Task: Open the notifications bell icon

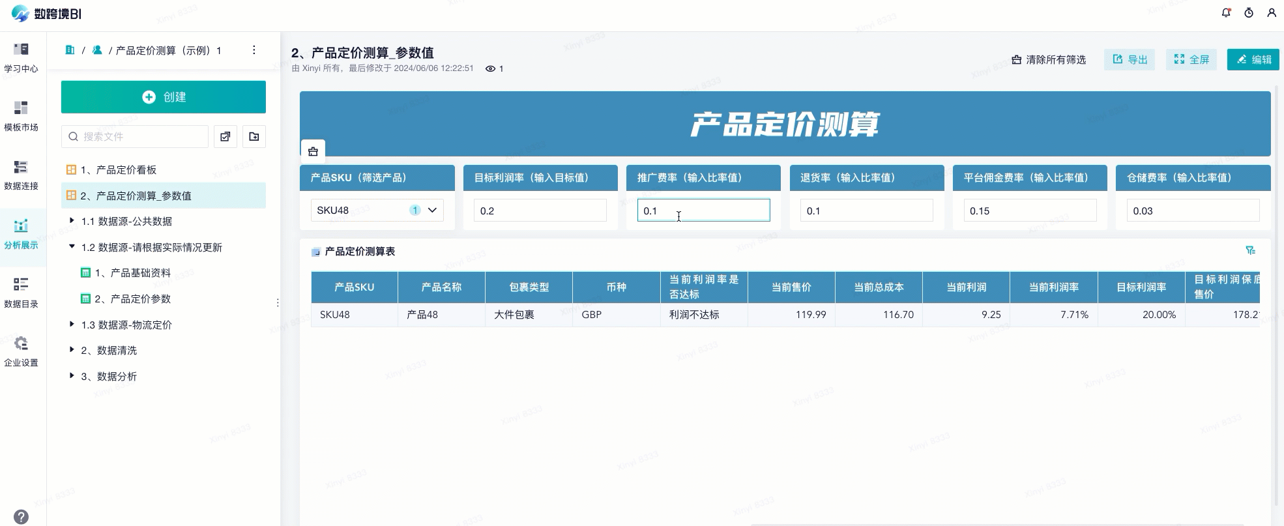Action: (x=1226, y=12)
